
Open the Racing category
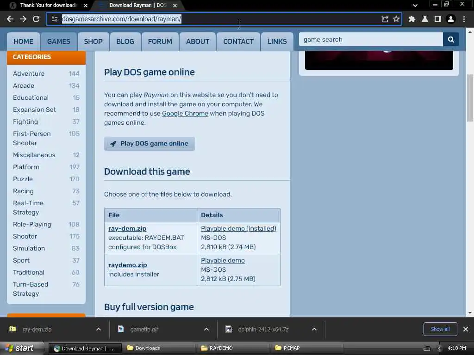[x=23, y=191]
